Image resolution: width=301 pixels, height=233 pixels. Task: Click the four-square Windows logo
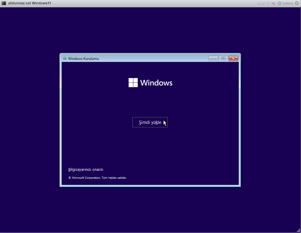click(133, 83)
